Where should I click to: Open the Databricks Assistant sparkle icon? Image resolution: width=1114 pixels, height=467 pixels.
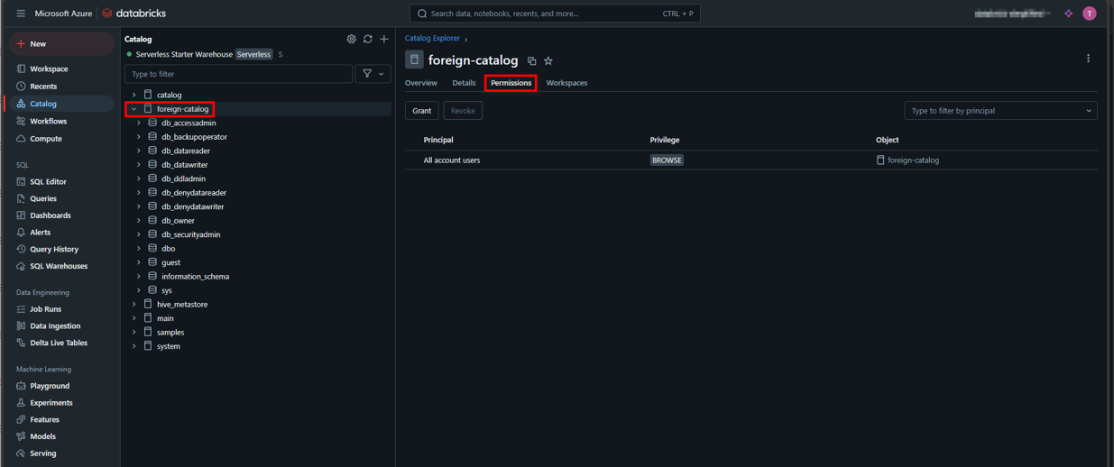click(x=1069, y=14)
